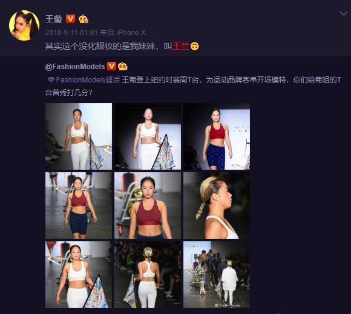Click the 来自 iPhone X source link
This screenshot has width=351, height=314.
[123, 33]
